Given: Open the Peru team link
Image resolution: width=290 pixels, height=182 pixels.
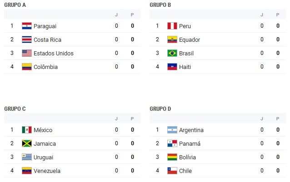Looking at the screenshot, I should click(185, 26).
